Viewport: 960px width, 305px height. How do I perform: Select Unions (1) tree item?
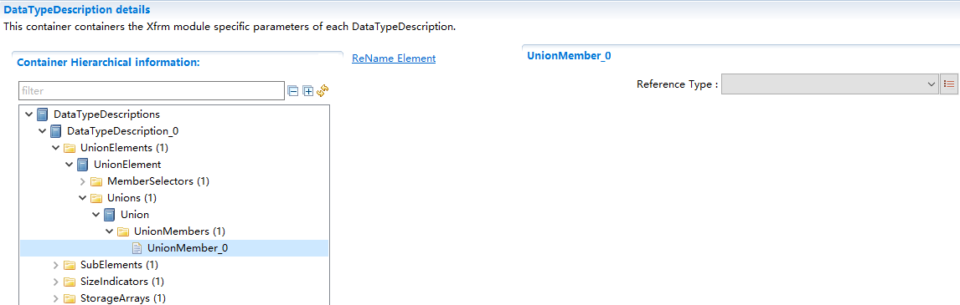click(132, 198)
